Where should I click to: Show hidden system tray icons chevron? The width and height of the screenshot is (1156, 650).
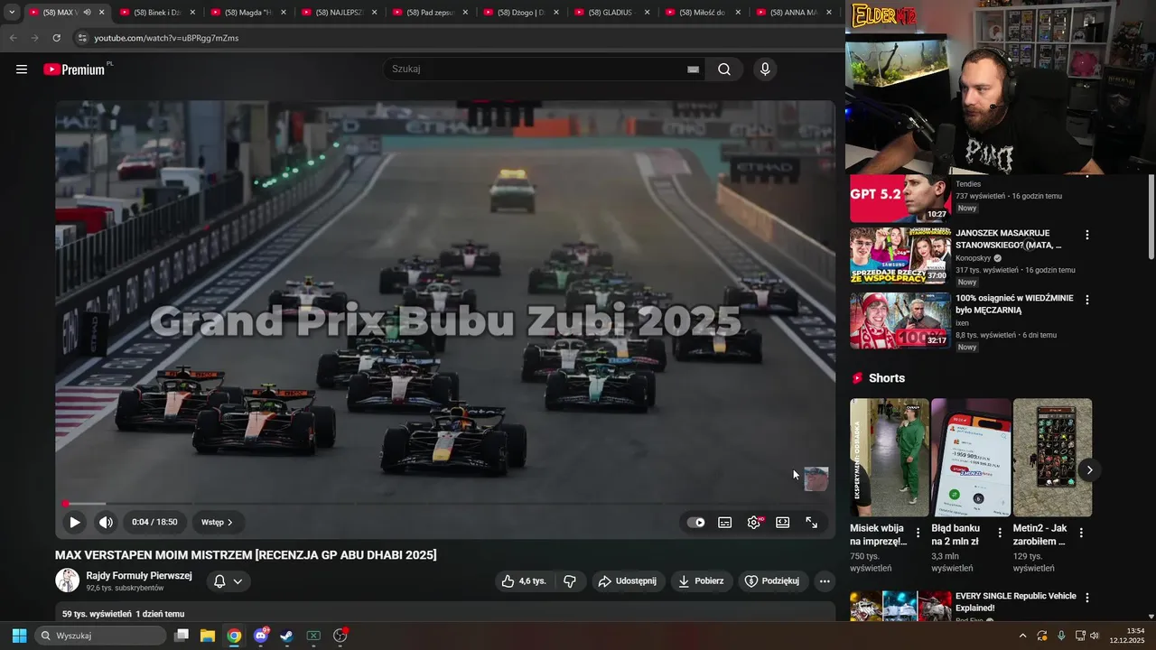(x=1023, y=636)
